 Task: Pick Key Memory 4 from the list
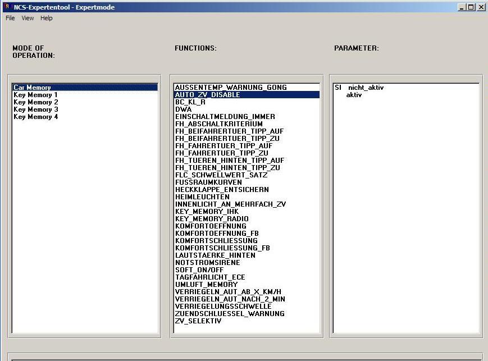pos(35,117)
